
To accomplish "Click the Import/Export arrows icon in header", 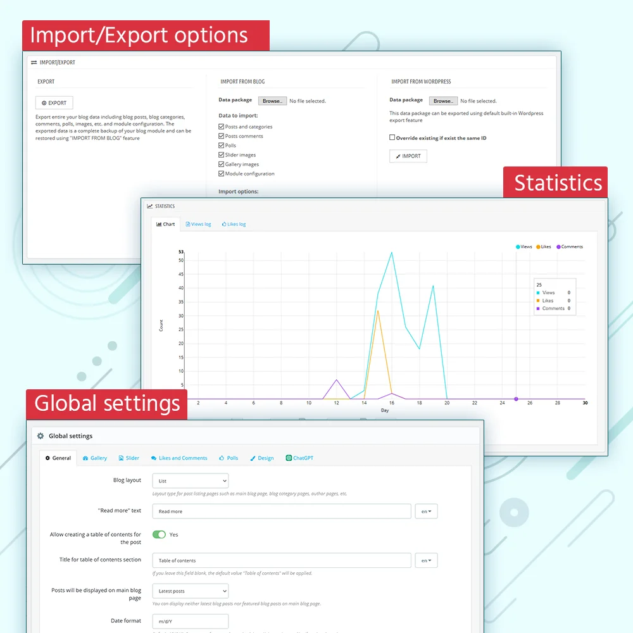I will 34,63.
